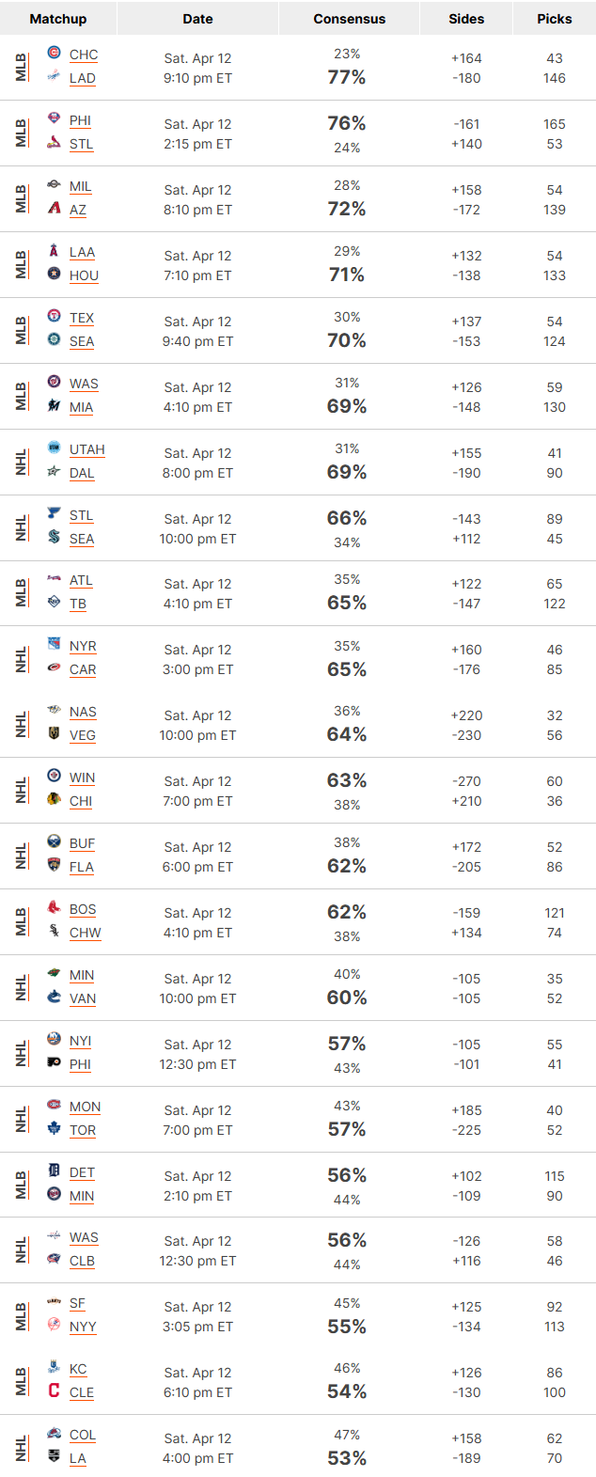Click the Cubs logo icon next to CHC
This screenshot has height=1477, width=596.
coord(54,53)
